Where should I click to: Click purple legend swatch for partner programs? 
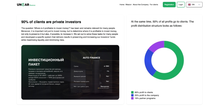coord(132,98)
